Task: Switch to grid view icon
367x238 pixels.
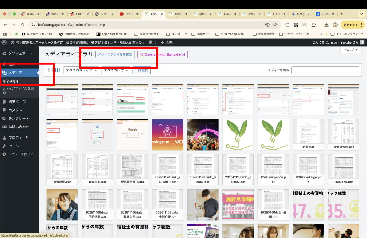Action: [57, 70]
